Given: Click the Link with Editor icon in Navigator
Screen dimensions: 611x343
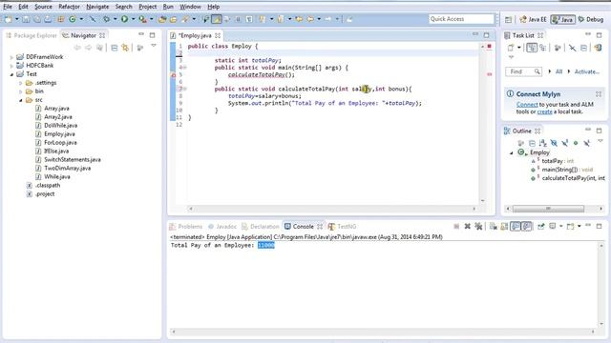Looking at the screenshot, I should 125,48.
